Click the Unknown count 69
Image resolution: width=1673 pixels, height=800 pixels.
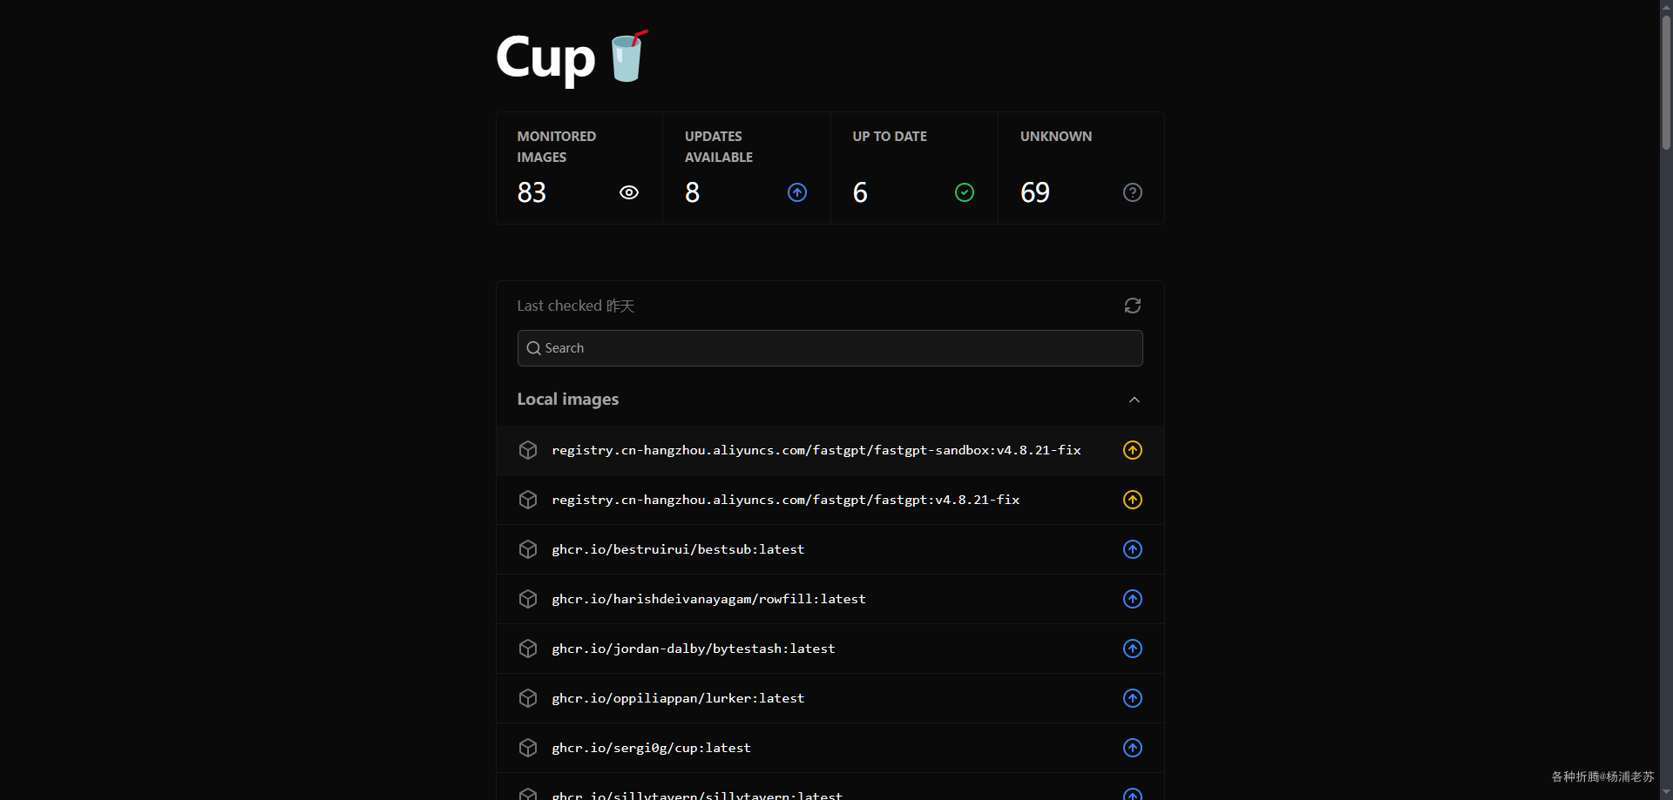1035,192
